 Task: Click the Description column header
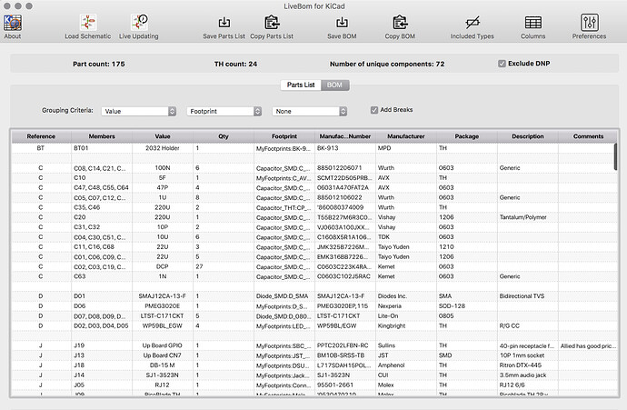click(527, 136)
